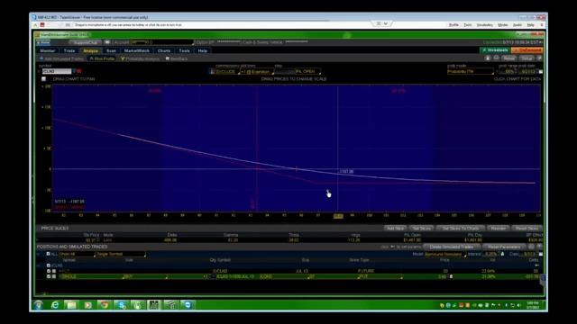Open the Show All filter dropdown
This screenshot has width=577, height=324.
click(77, 254)
